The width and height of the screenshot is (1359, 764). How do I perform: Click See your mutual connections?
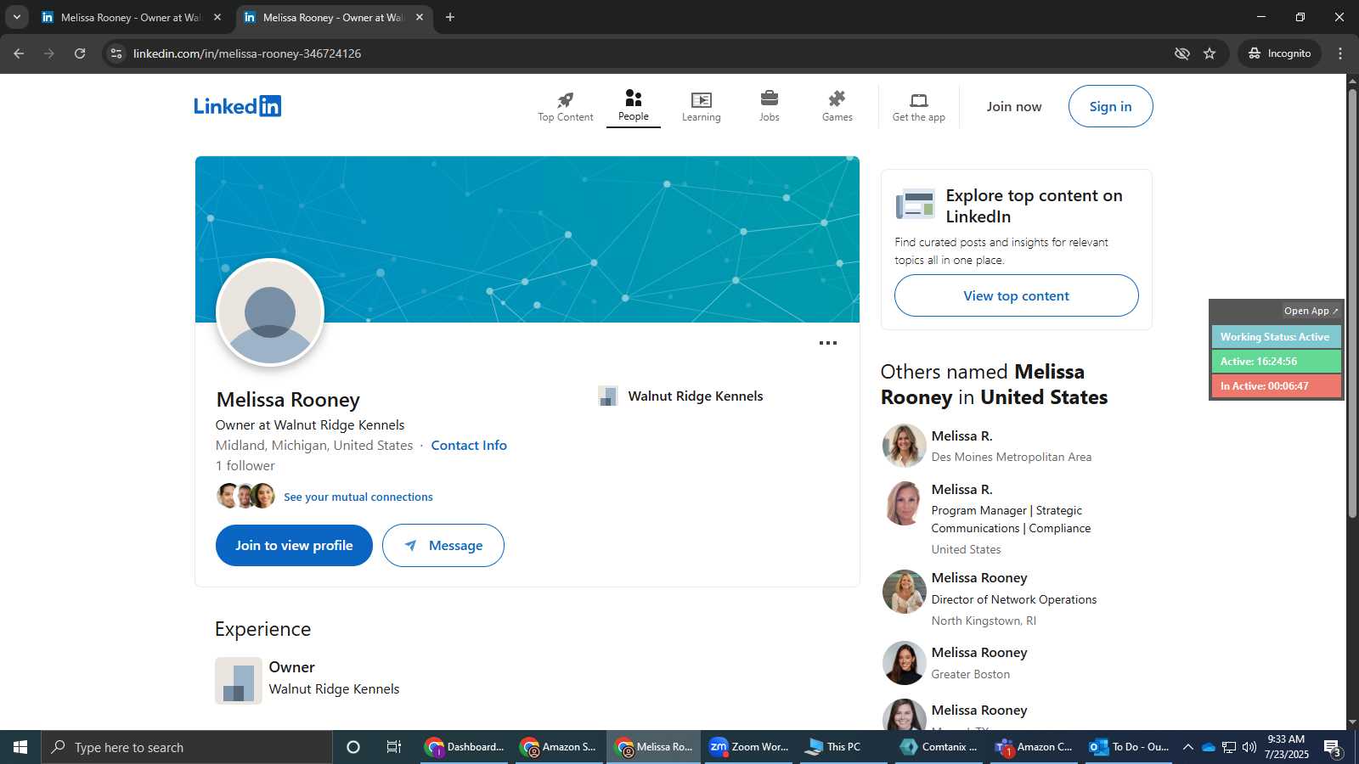pos(358,497)
